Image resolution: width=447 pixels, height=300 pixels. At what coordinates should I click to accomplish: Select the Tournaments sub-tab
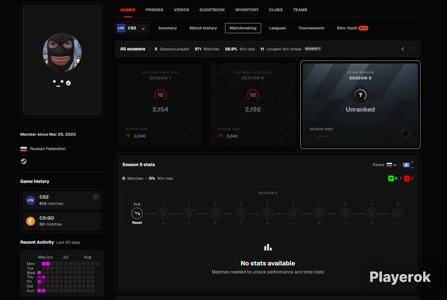click(311, 28)
